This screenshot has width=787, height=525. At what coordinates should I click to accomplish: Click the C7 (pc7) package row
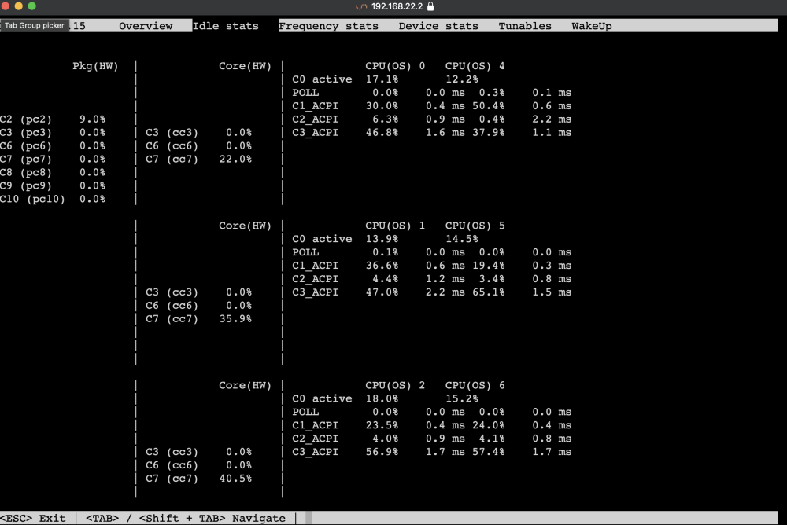[53, 159]
